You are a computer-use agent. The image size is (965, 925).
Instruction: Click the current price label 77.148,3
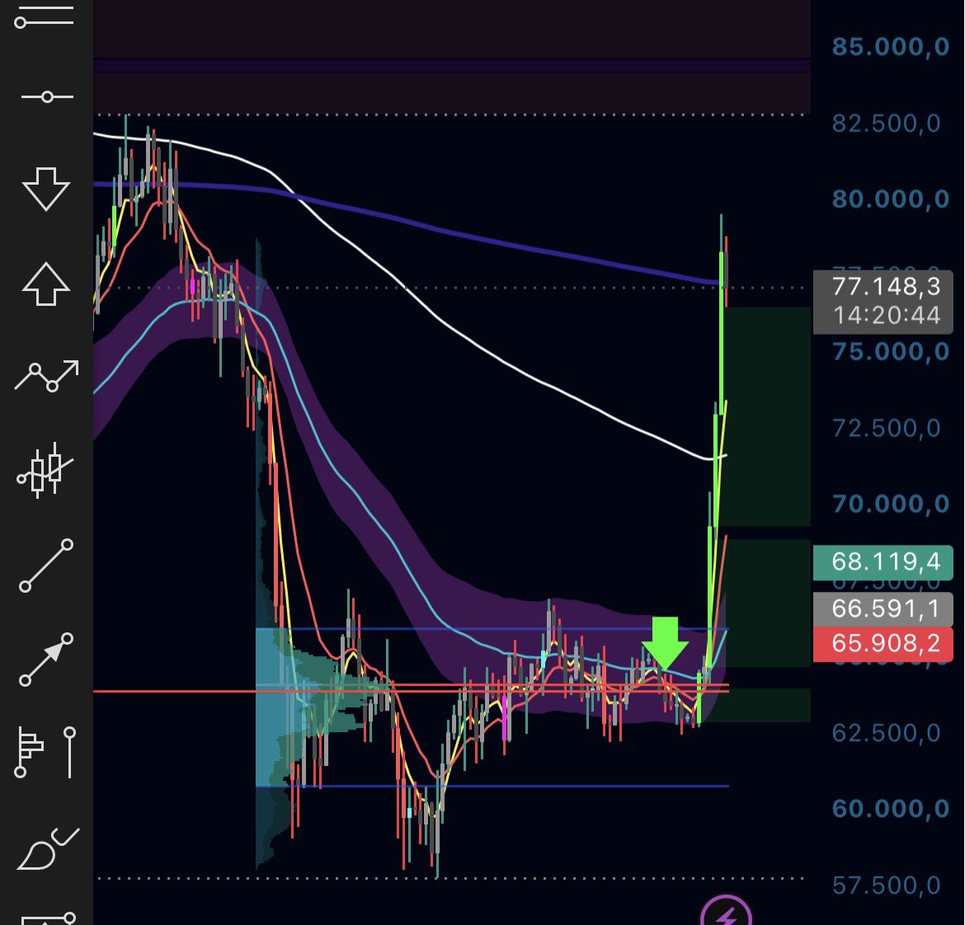point(886,287)
